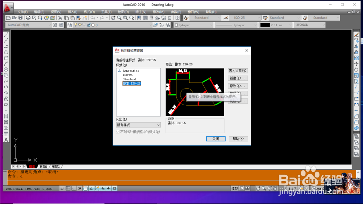This screenshot has width=363, height=204.
Task: Click the New drawing icon in toolbar
Action: coord(8,18)
